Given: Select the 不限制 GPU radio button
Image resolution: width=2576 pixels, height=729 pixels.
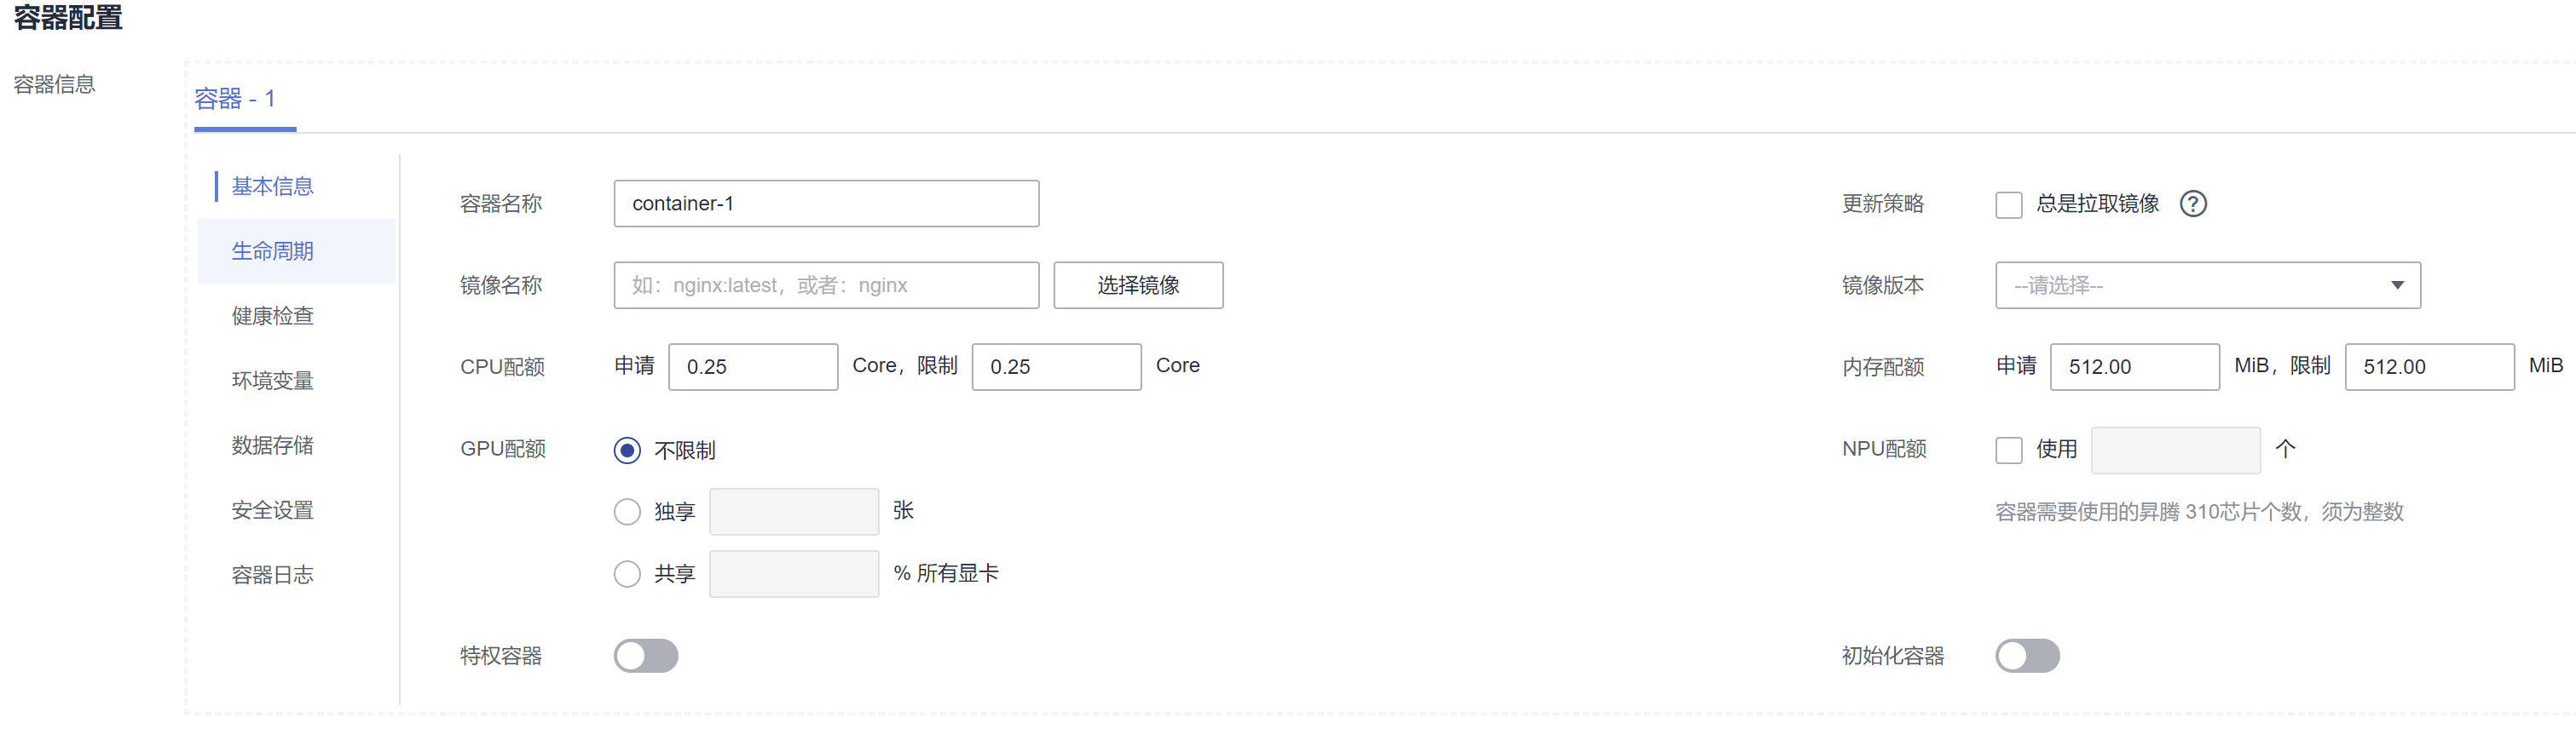Looking at the screenshot, I should point(627,451).
